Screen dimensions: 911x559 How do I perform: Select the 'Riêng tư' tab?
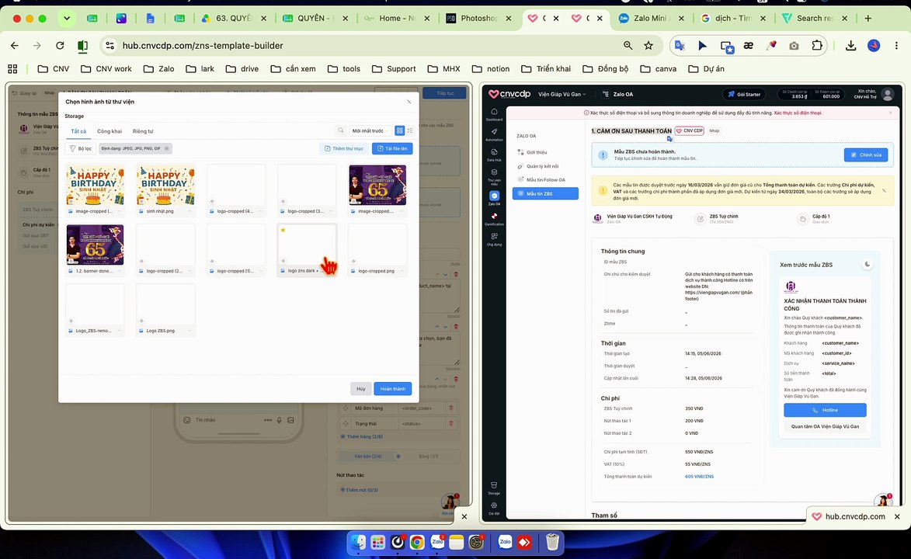pyautogui.click(x=143, y=131)
